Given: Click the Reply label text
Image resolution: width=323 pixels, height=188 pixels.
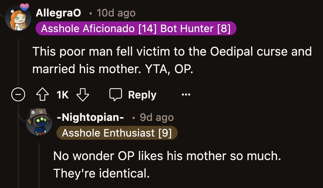Looking at the screenshot, I should (142, 95).
